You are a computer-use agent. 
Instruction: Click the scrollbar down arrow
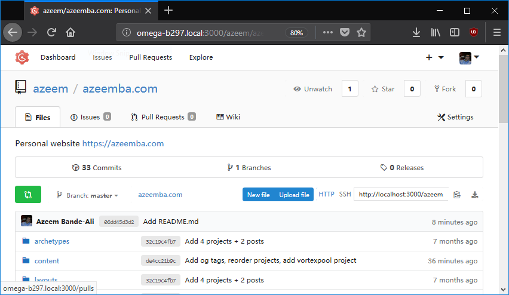coord(504,290)
